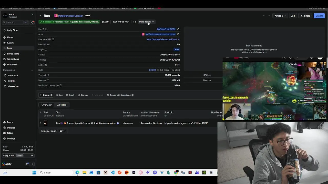The image size is (328, 184).
Task: Collapse the sidebar with the double-chevron icon
Action: [32, 164]
